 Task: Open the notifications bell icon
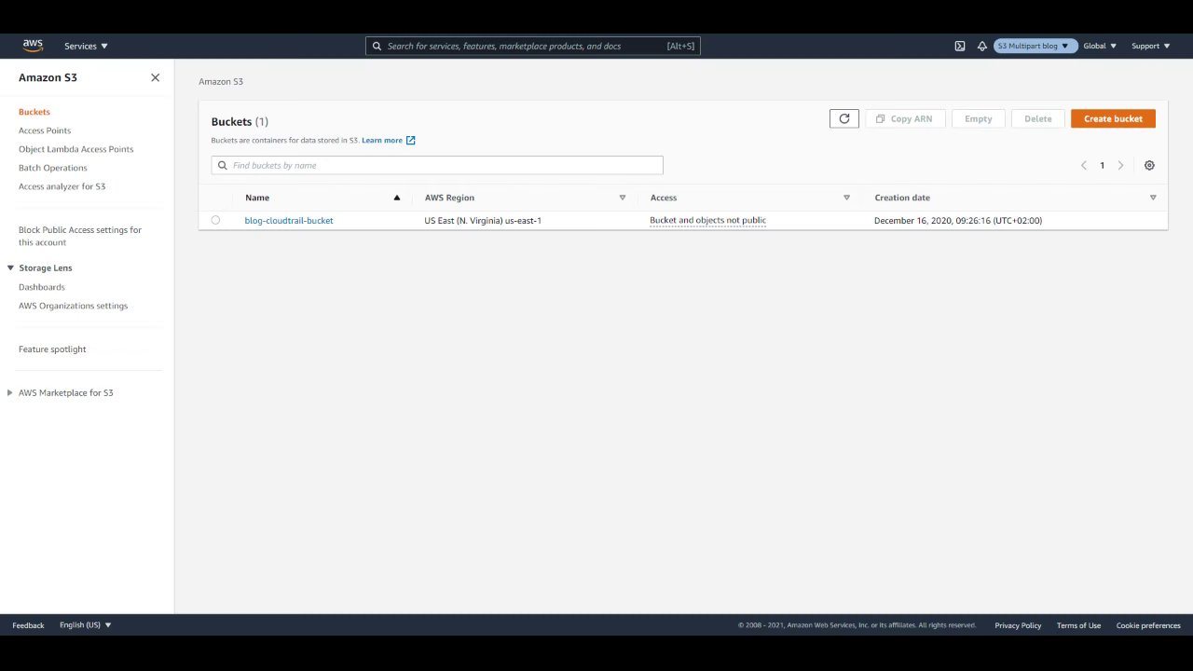[x=982, y=46]
